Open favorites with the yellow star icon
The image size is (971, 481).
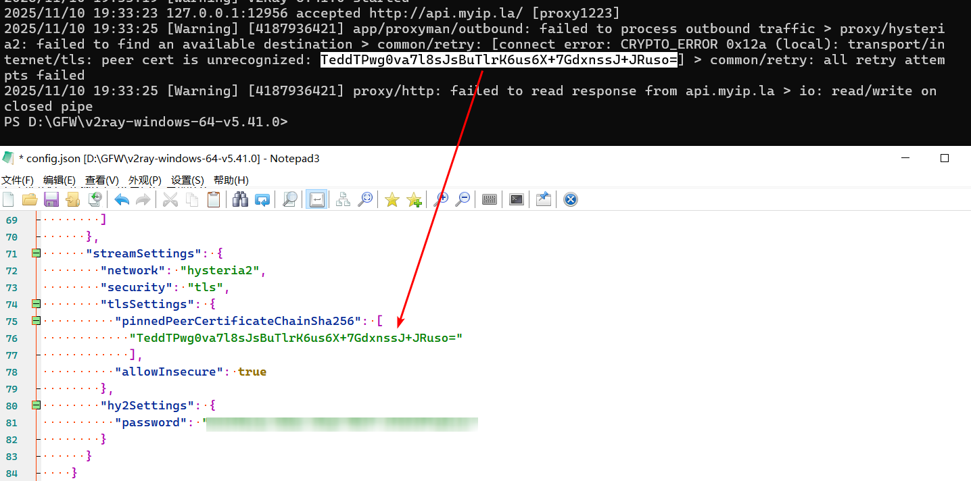tap(392, 199)
